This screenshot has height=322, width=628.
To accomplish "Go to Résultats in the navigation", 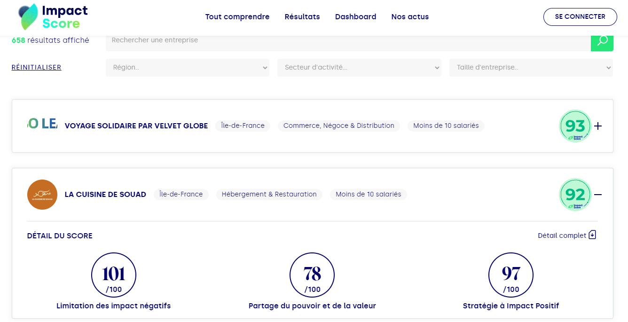I will (x=302, y=17).
